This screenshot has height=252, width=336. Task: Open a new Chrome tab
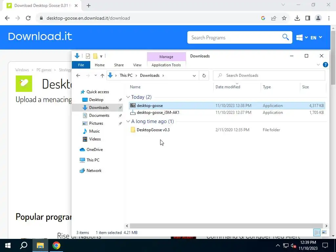pos(89,6)
